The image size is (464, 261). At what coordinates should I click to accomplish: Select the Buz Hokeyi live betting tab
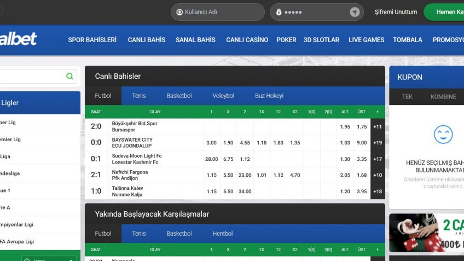269,96
